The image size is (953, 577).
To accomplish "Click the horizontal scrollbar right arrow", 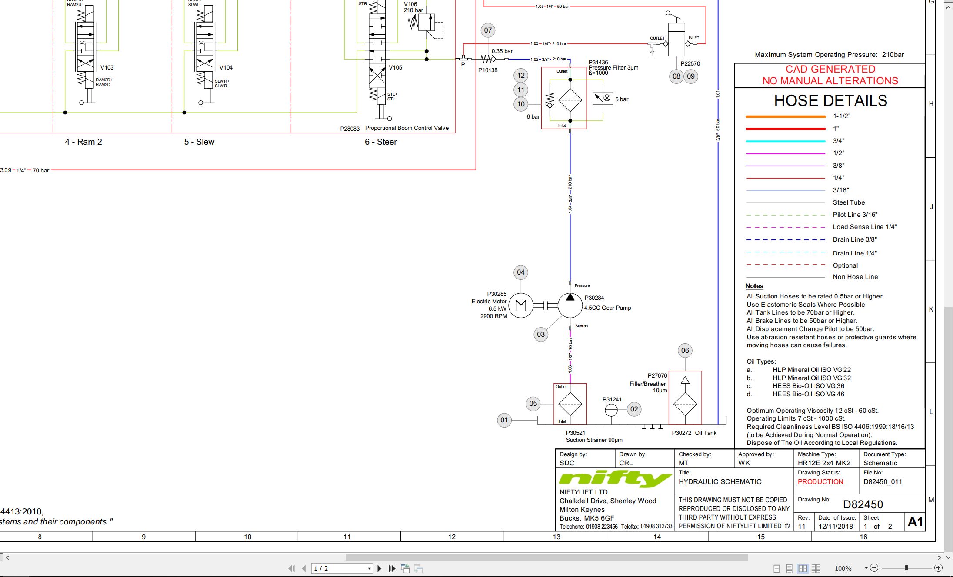I will (939, 557).
